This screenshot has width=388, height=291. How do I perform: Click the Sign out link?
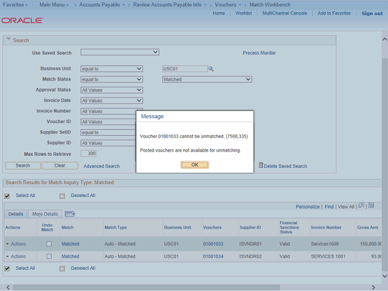pyautogui.click(x=372, y=13)
